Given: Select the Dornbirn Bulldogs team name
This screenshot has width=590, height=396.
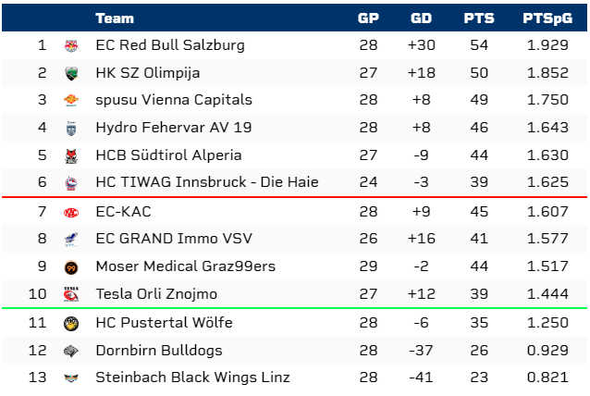Looking at the screenshot, I should (x=158, y=351).
